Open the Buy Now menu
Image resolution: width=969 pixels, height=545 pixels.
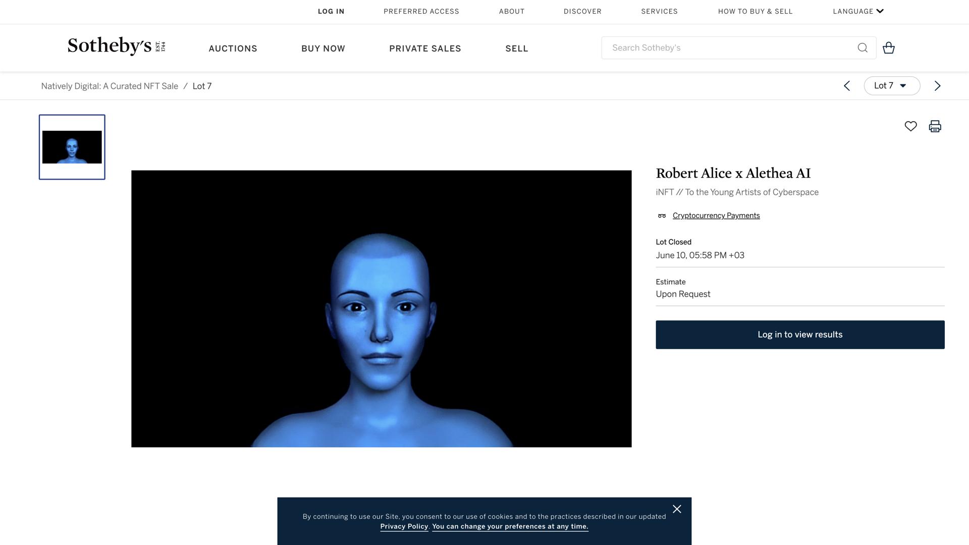[323, 48]
